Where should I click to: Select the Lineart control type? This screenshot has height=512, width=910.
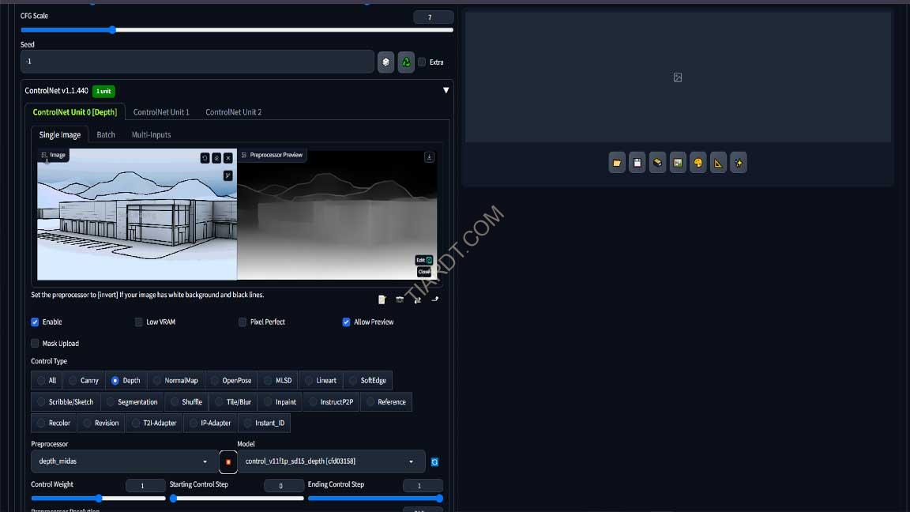pyautogui.click(x=321, y=380)
